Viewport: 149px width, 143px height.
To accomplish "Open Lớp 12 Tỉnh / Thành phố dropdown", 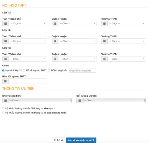I will [x=28, y=59].
